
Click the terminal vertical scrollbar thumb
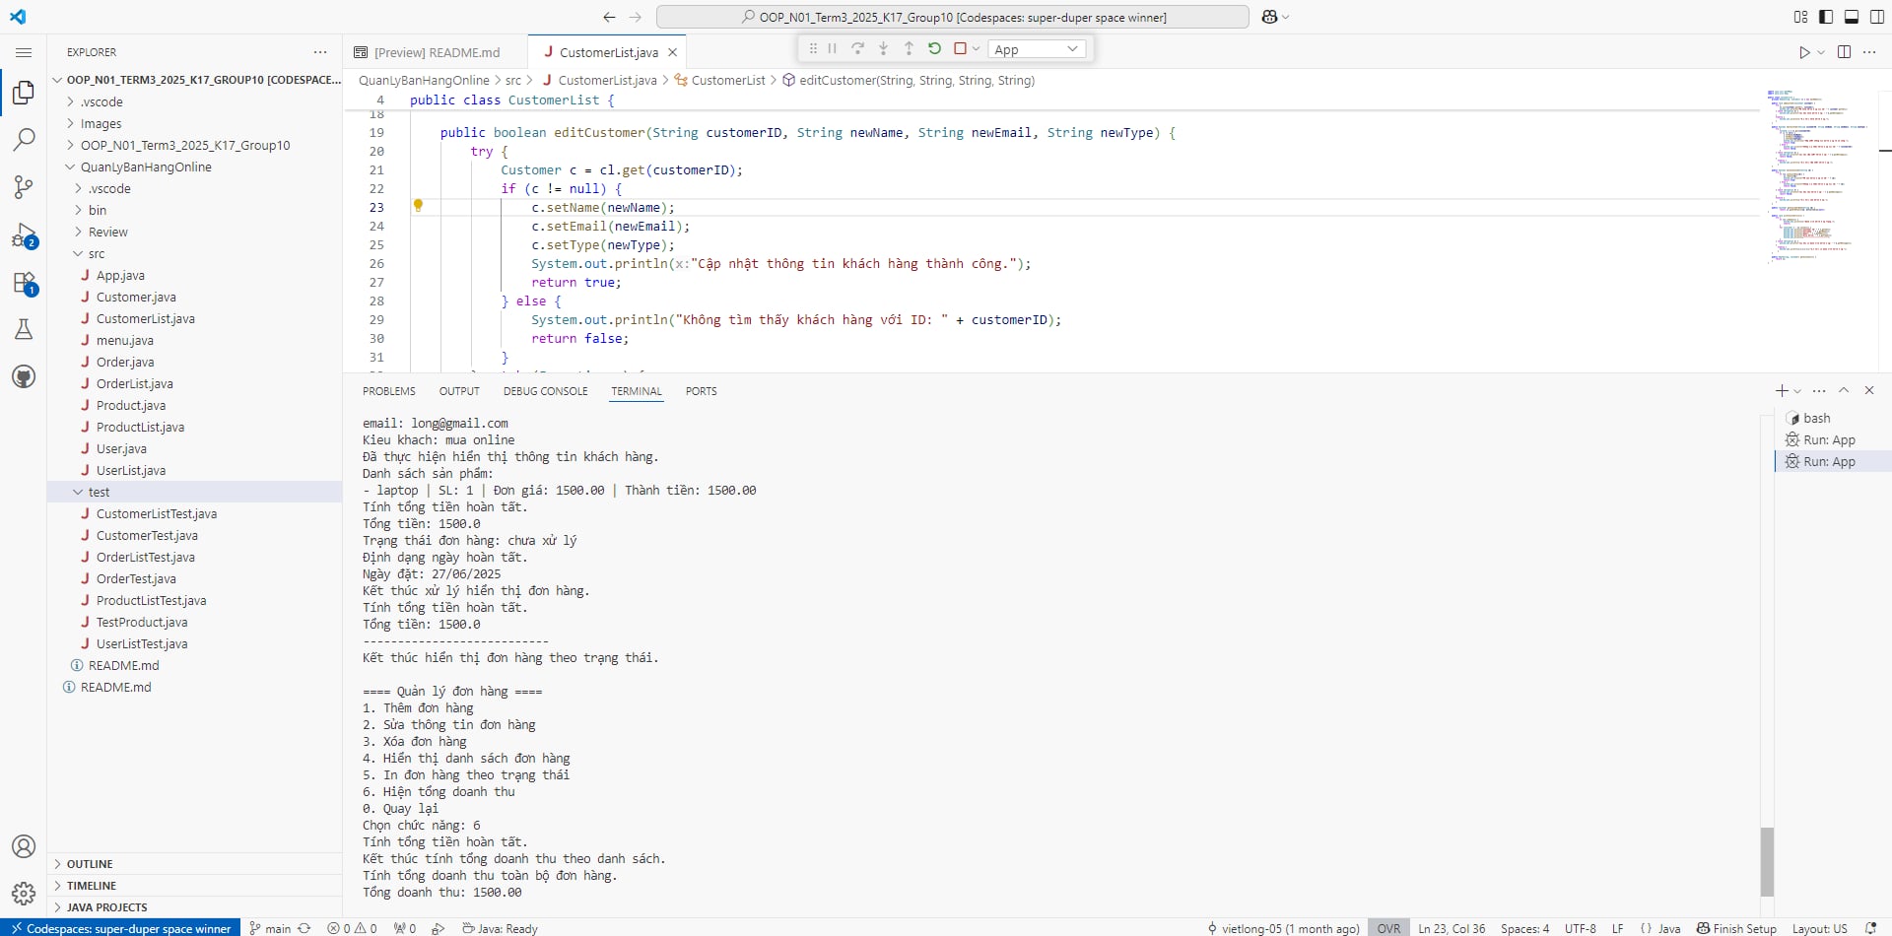(1767, 861)
